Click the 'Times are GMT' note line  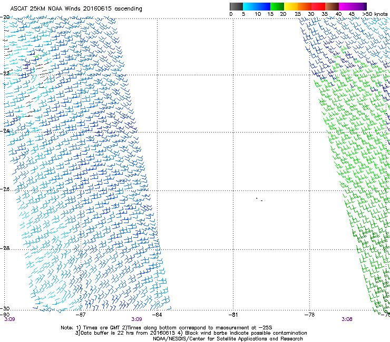[x=167, y=328]
